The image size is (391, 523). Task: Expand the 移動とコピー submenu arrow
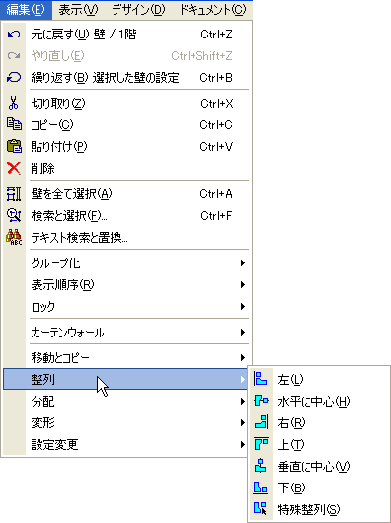243,357
